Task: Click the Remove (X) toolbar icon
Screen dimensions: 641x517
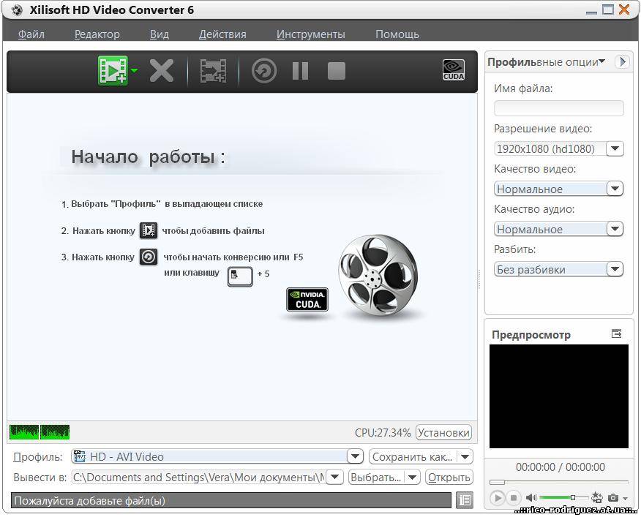Action: pos(162,71)
